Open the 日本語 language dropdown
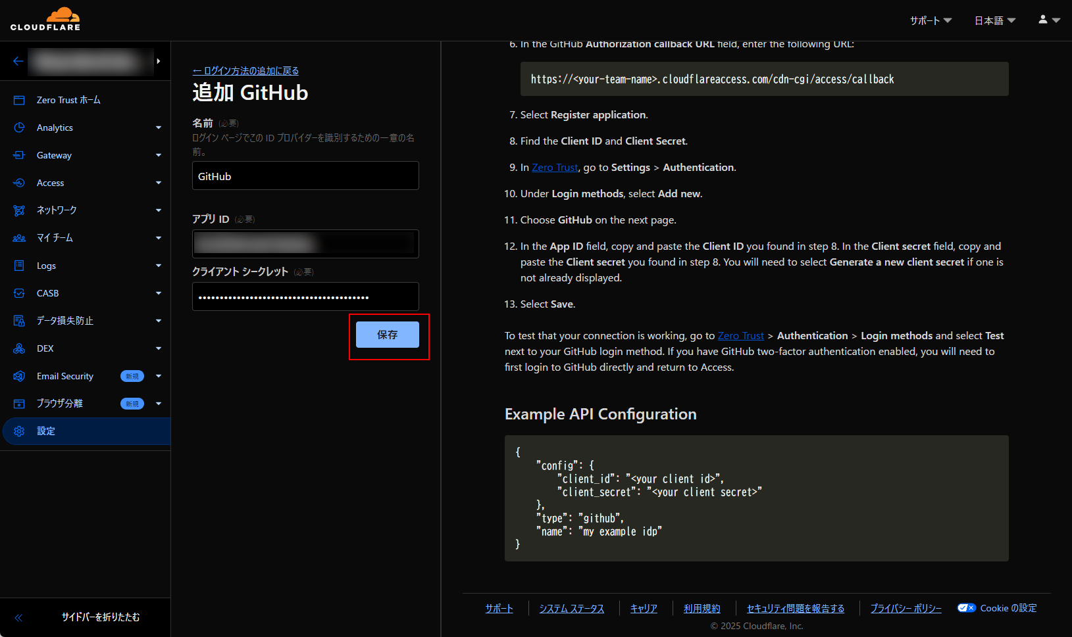The height and width of the screenshot is (637, 1072). pos(995,20)
